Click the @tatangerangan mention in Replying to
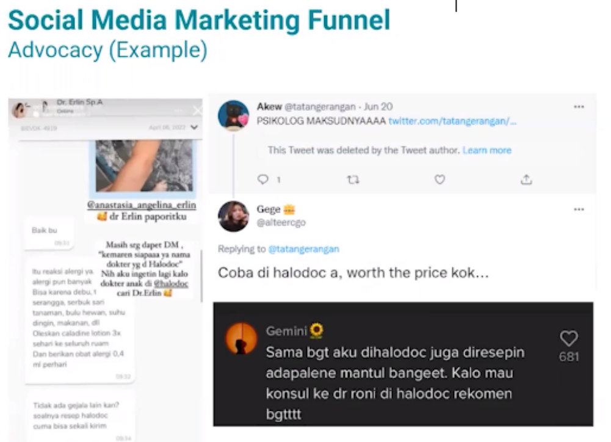 [x=303, y=248]
